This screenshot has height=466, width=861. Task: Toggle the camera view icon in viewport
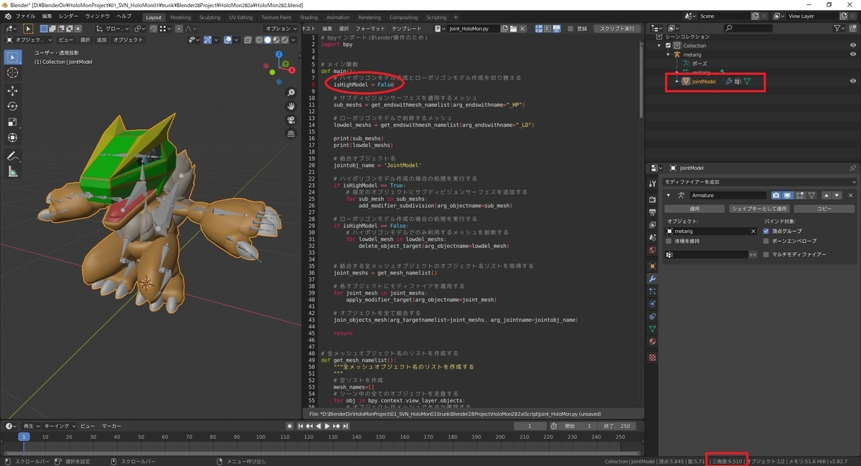(291, 120)
